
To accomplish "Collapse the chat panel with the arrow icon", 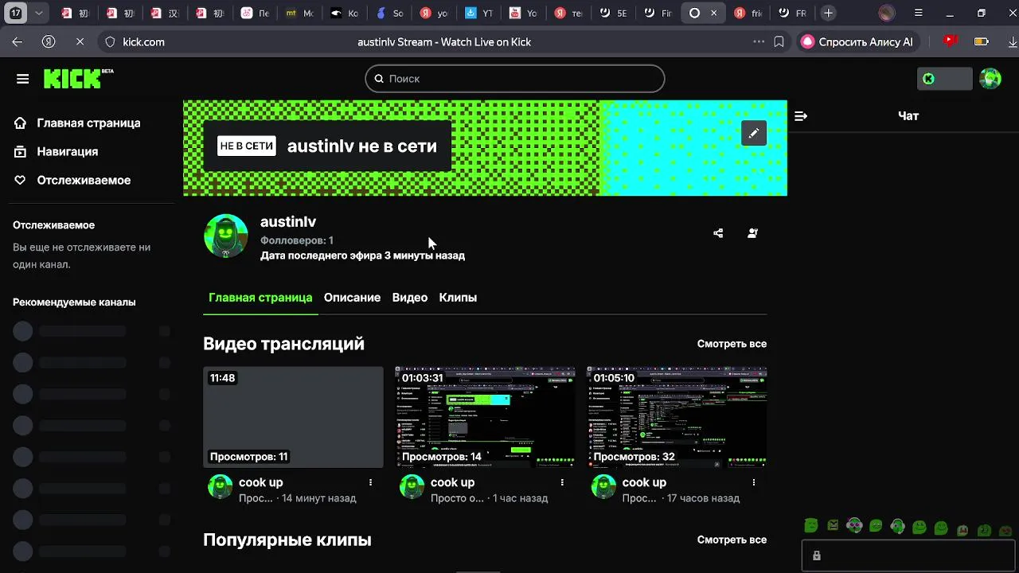I will (801, 116).
